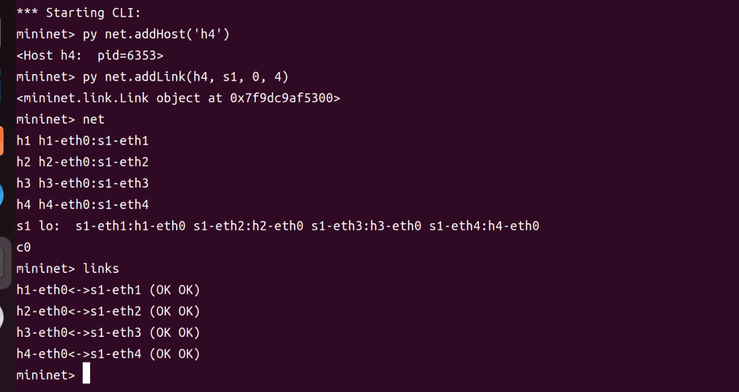739x392 pixels.
Task: Click the "<Host h4: pid=6353>" output
Action: [x=90, y=55]
